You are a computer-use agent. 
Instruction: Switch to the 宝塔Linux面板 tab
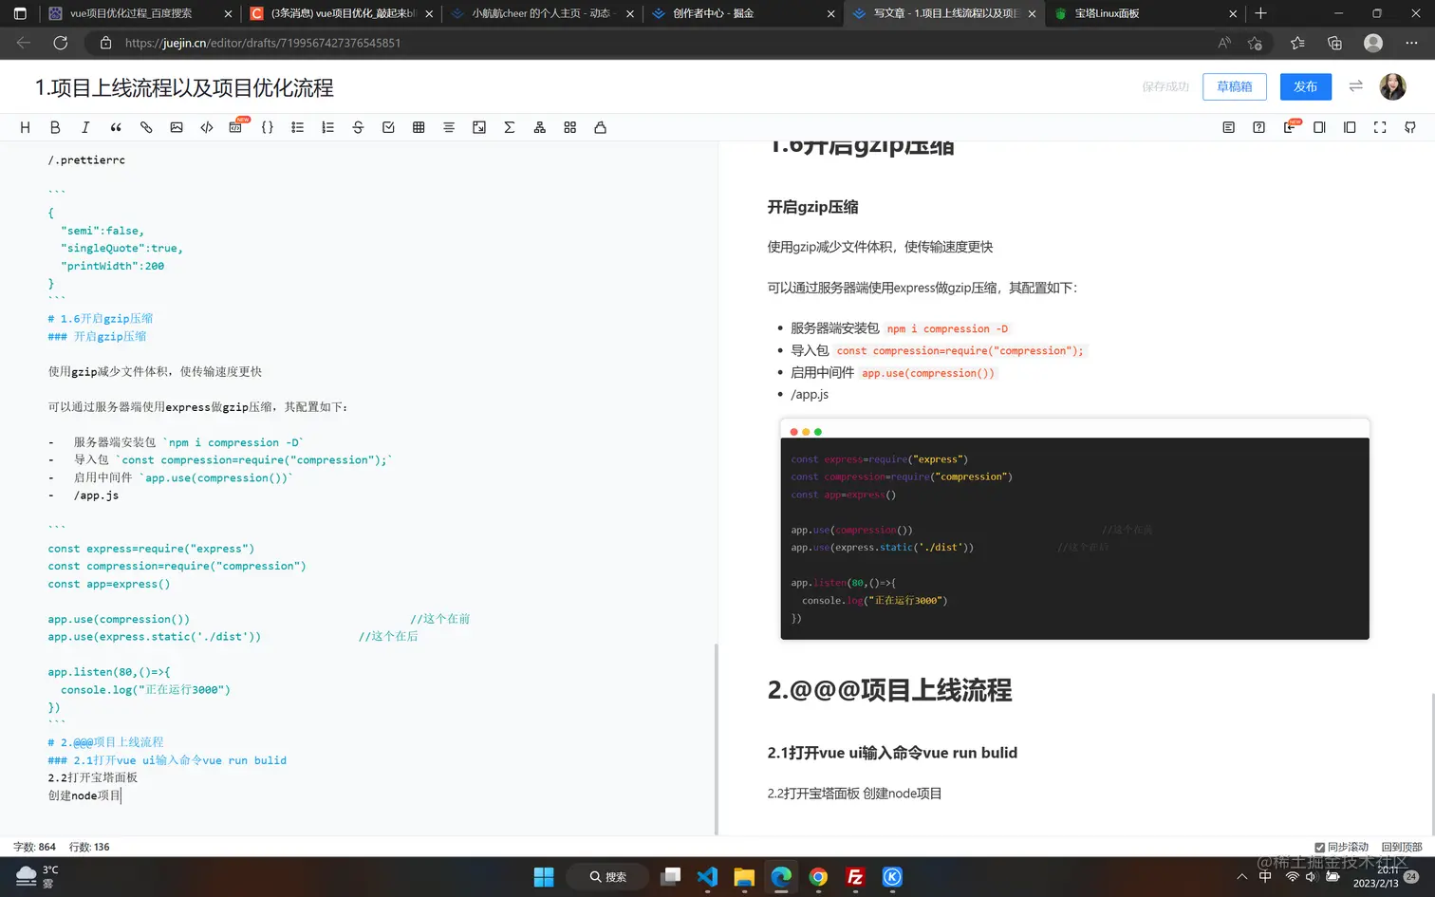(1145, 13)
